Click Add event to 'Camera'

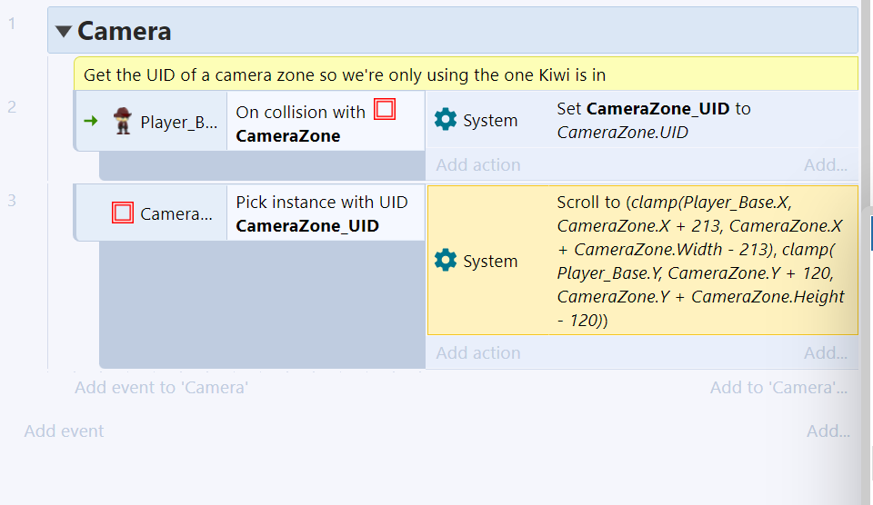(x=162, y=387)
